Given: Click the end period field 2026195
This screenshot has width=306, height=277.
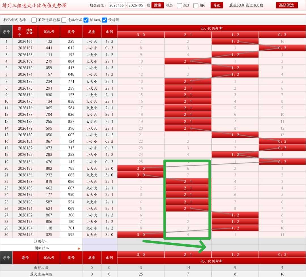Looking at the screenshot, I should (136, 5).
